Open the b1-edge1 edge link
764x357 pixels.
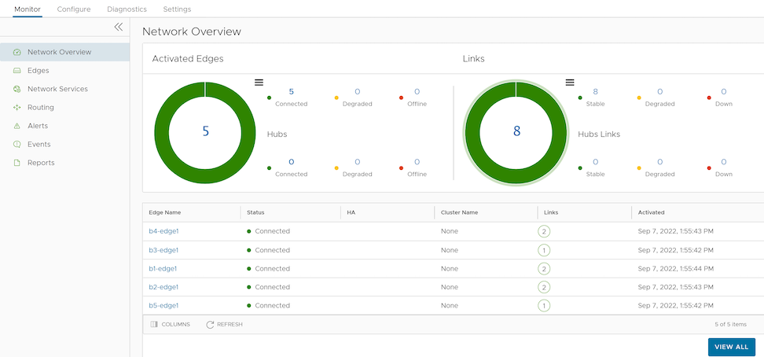(x=163, y=268)
